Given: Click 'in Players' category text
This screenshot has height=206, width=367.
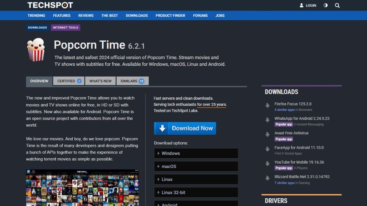Looking at the screenshot, I should click(x=301, y=168).
